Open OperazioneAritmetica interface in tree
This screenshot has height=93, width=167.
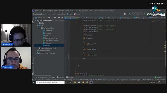coord(51,41)
